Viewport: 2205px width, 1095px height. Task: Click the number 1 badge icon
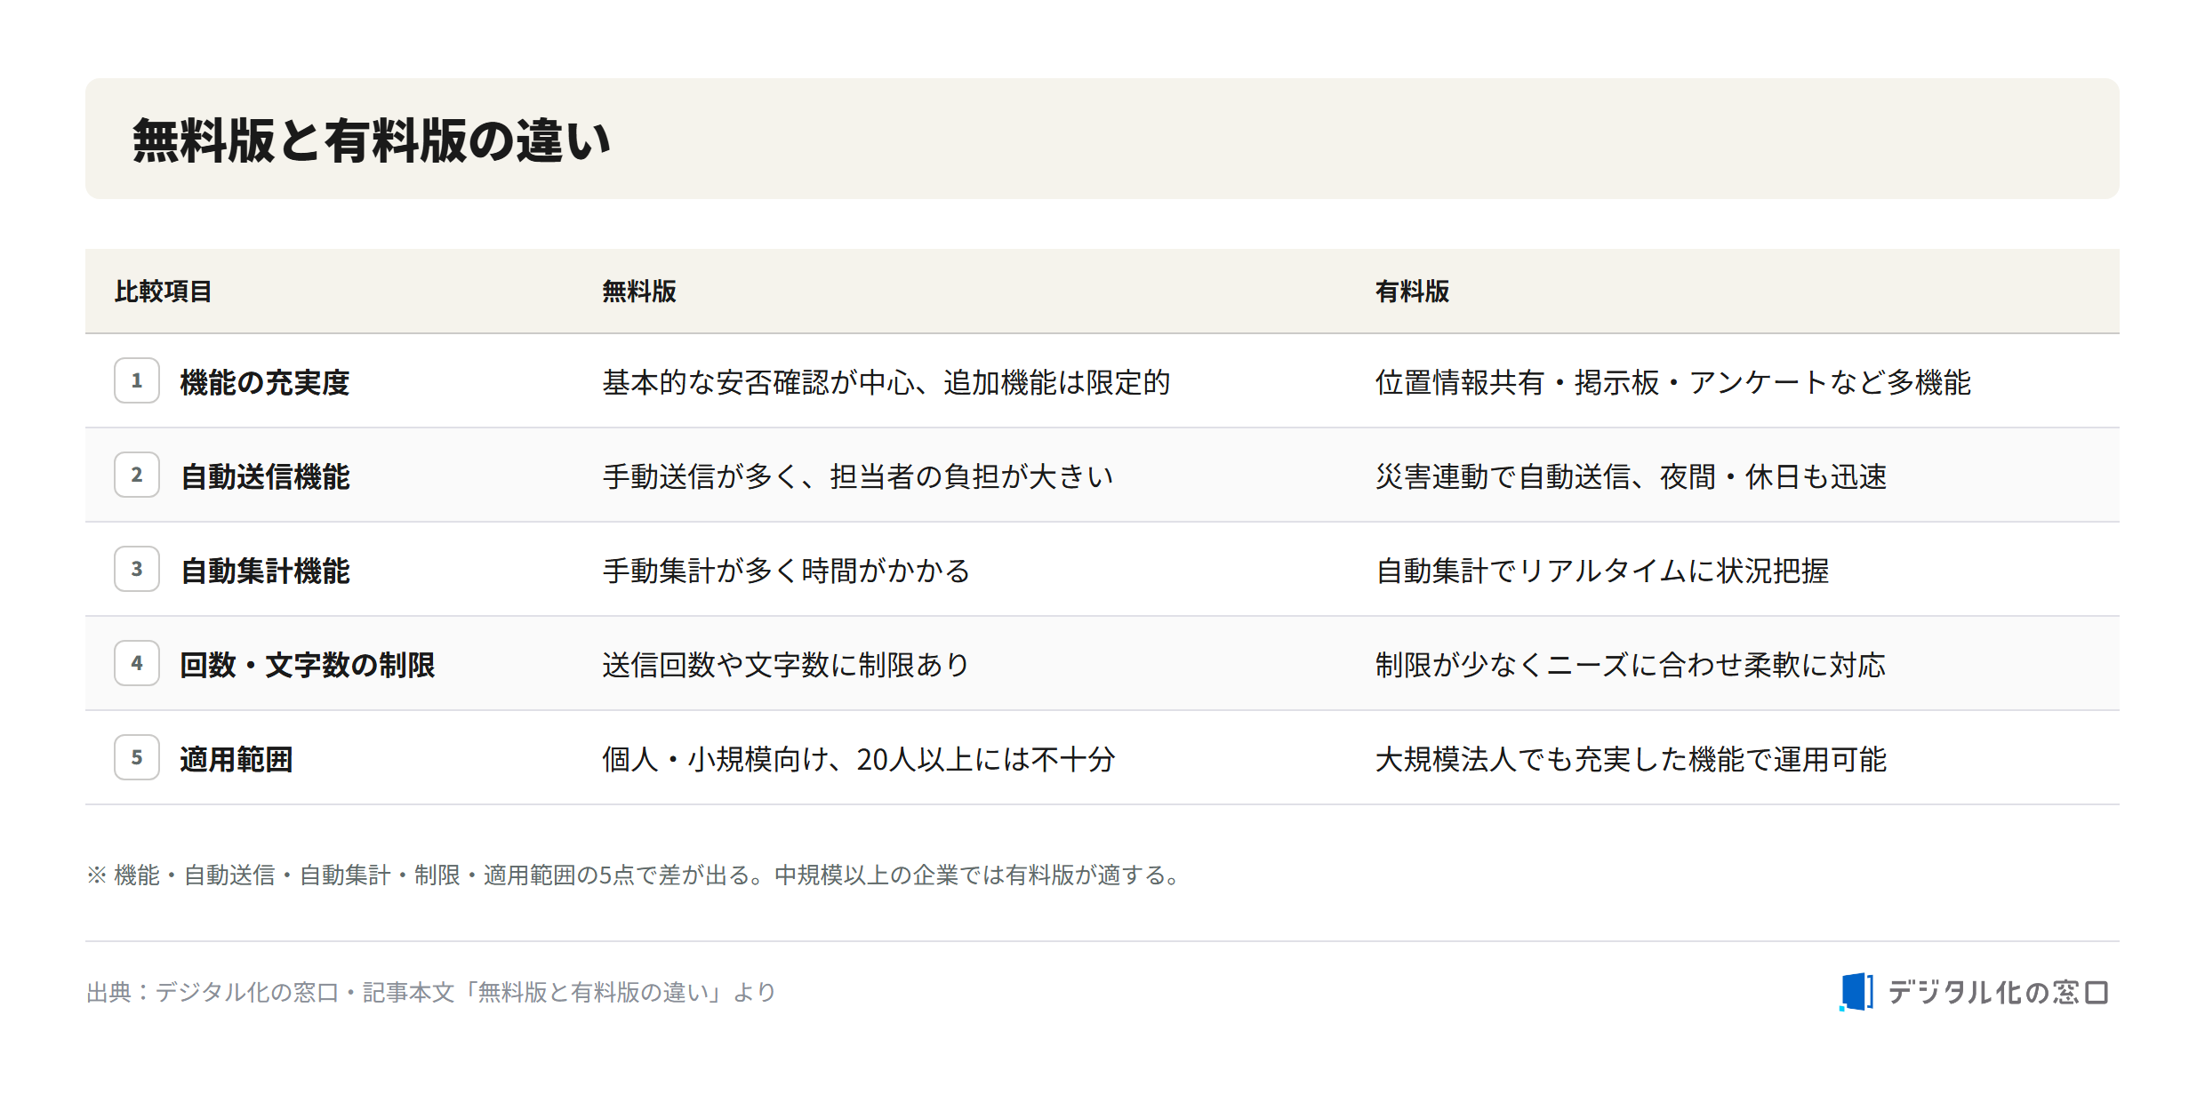tap(137, 380)
